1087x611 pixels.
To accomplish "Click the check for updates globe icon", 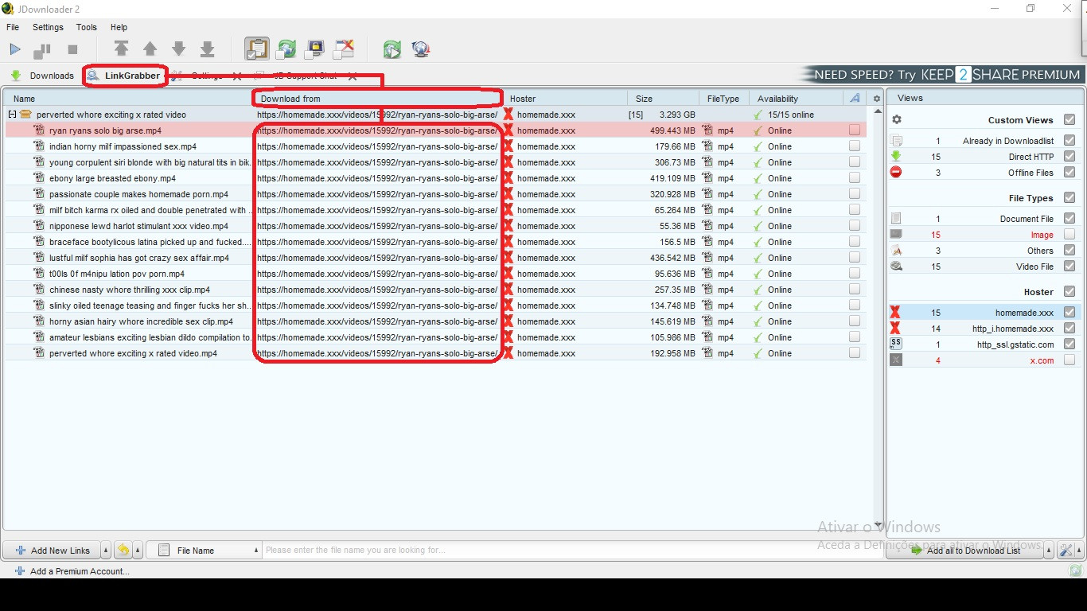I will 421,49.
